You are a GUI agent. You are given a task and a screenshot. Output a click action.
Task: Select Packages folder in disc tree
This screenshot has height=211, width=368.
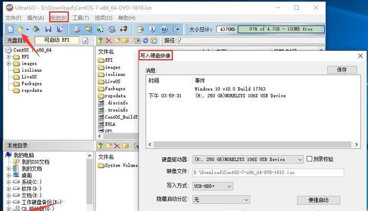(32, 84)
